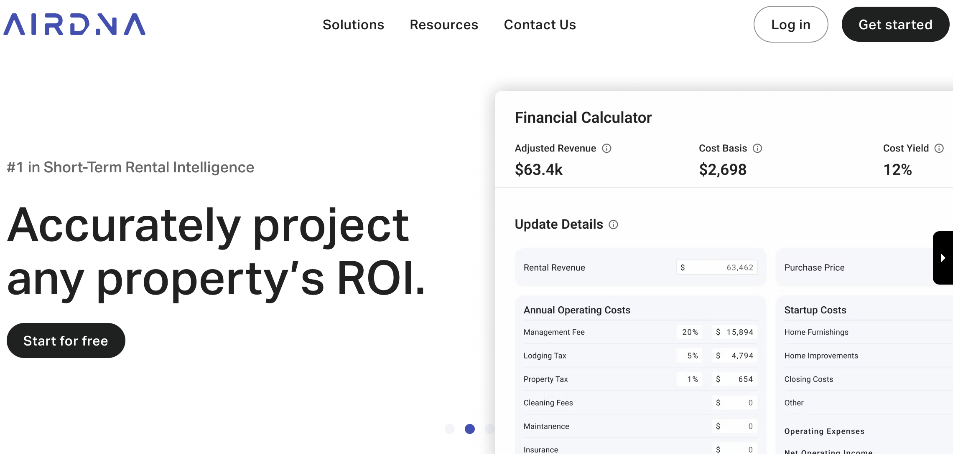Open the Solutions menu

[x=353, y=25]
